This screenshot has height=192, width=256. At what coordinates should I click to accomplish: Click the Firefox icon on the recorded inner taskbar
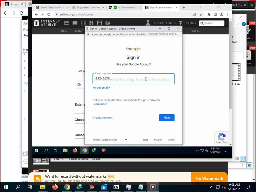pos(75,150)
